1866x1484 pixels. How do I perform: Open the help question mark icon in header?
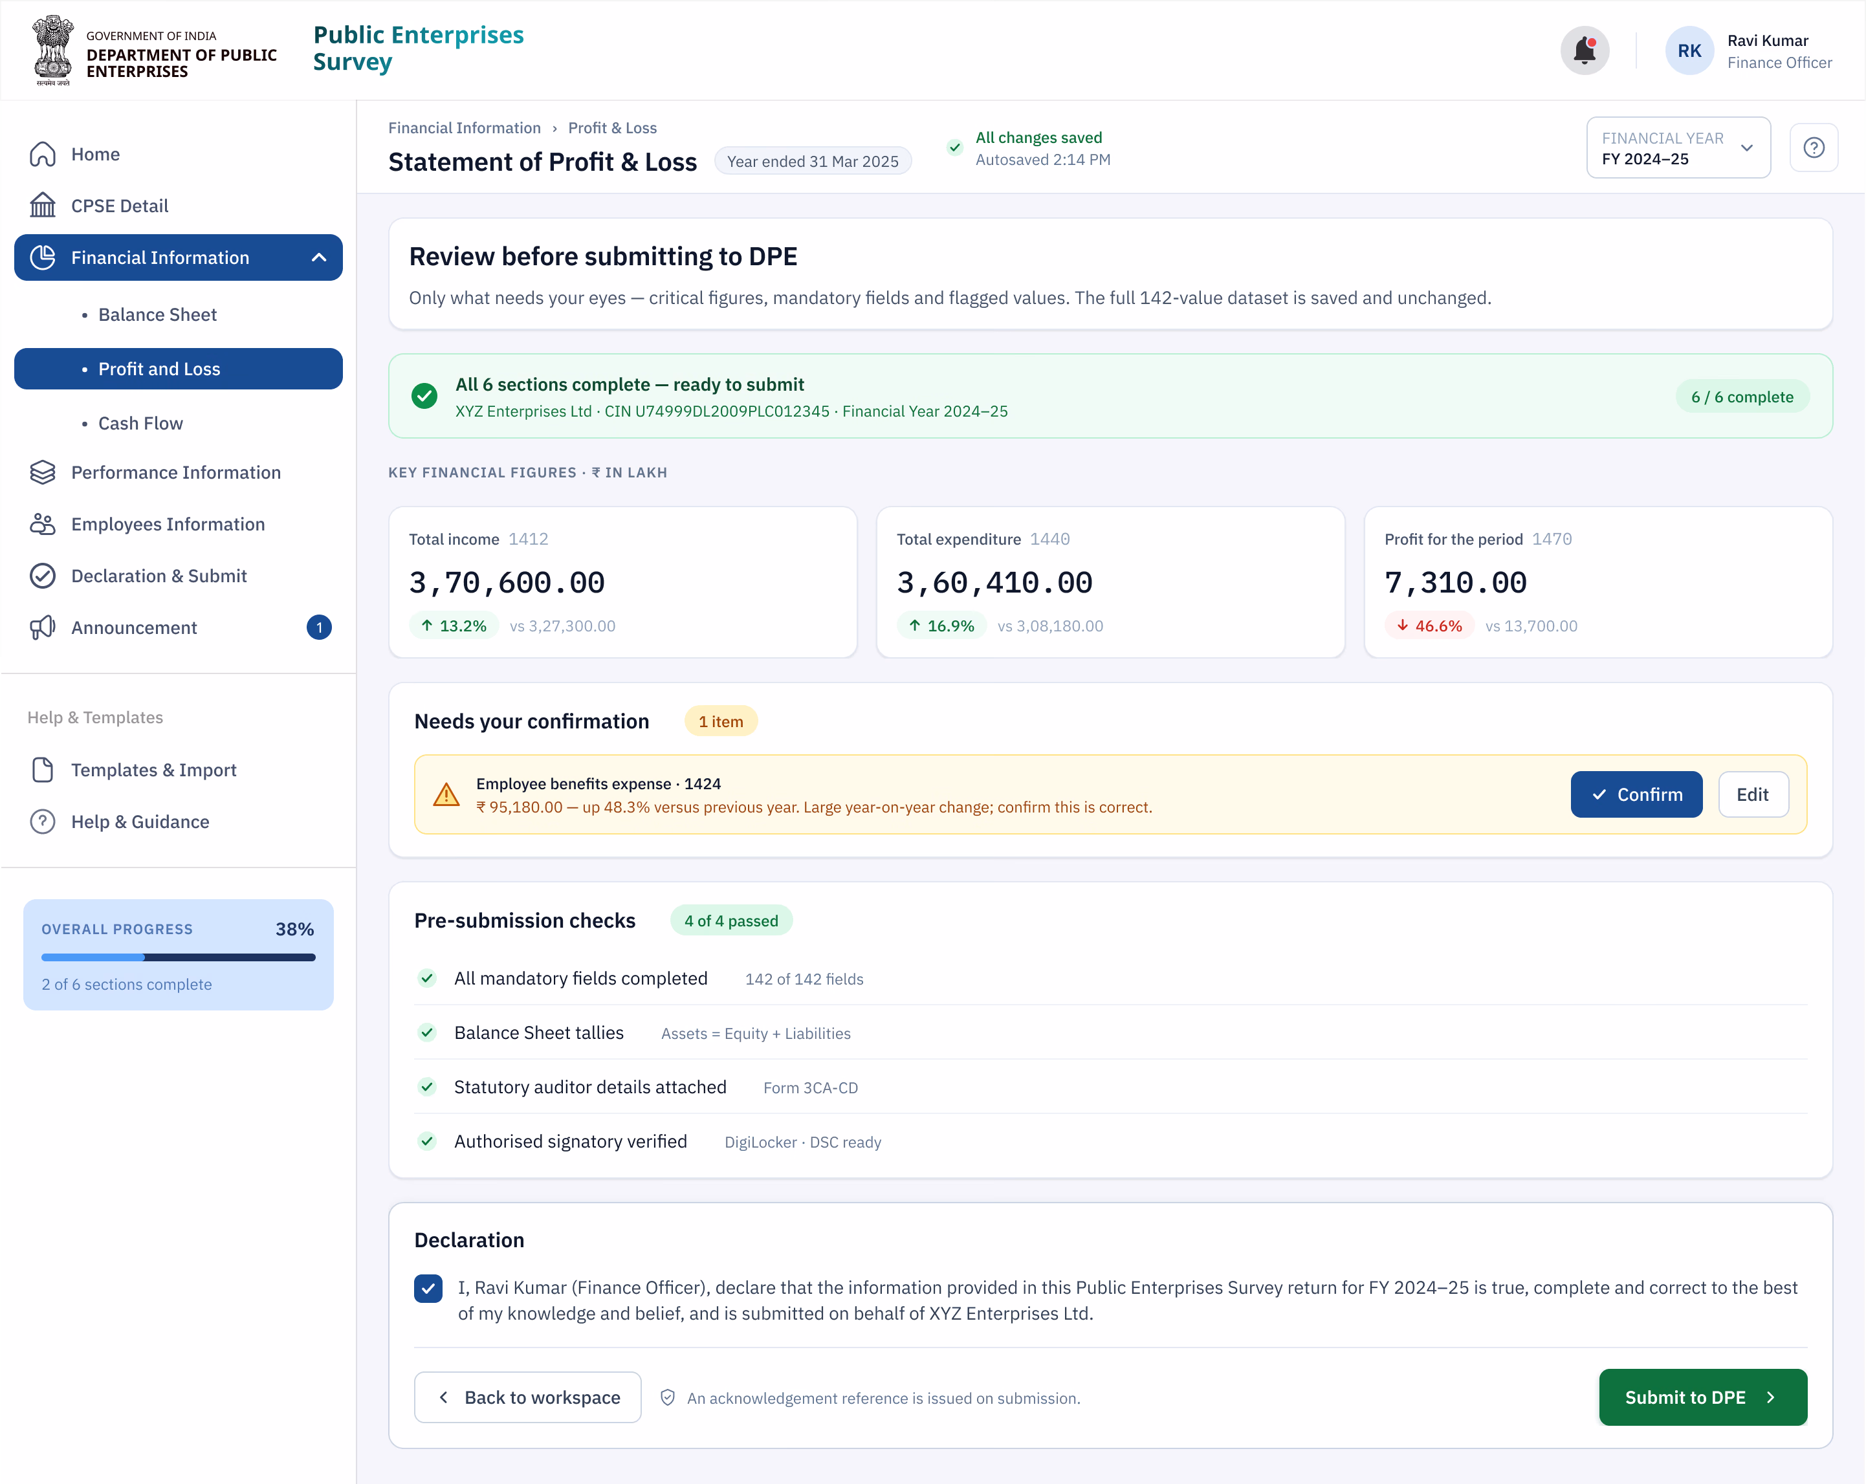(1813, 147)
